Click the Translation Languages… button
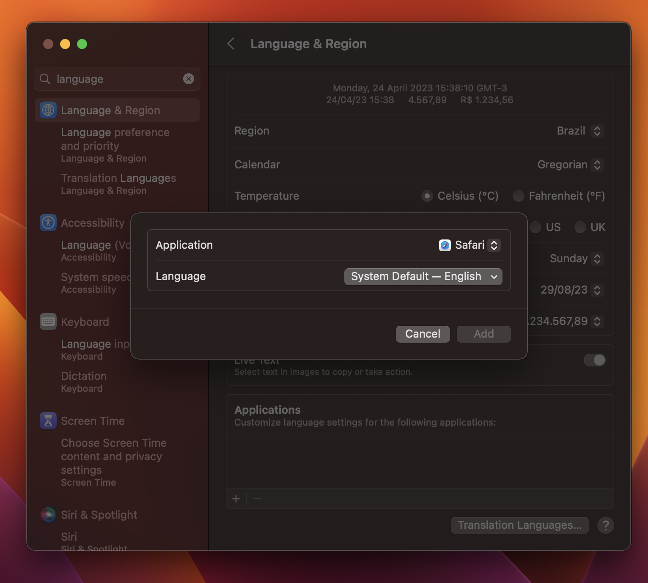This screenshot has height=583, width=648. [x=519, y=525]
